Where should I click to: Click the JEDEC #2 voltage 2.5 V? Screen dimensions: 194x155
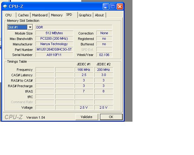[x=104, y=107]
